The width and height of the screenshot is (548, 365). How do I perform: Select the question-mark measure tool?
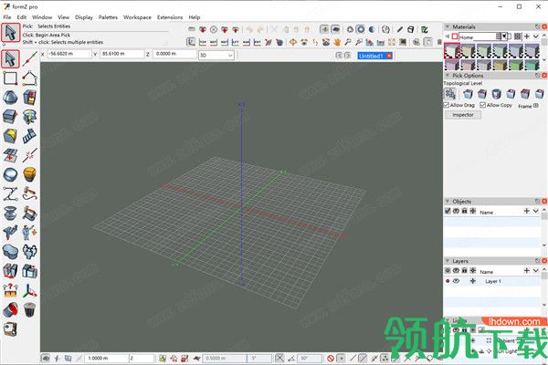10,290
